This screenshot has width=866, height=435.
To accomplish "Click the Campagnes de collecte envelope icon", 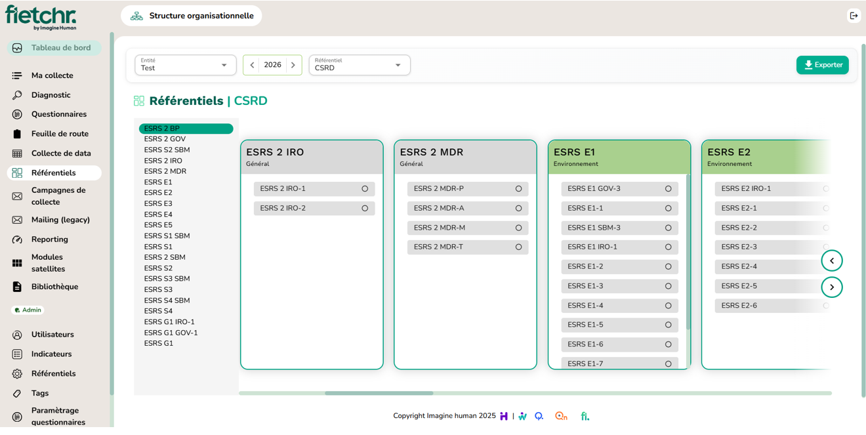I will click(x=17, y=196).
